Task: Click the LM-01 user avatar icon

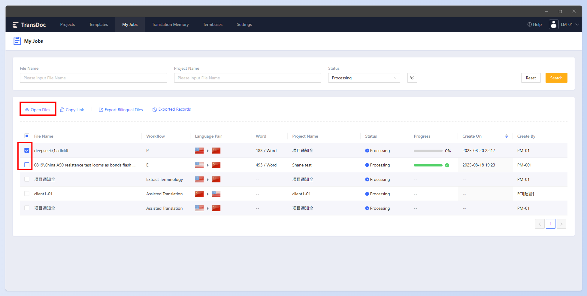Action: pos(554,24)
